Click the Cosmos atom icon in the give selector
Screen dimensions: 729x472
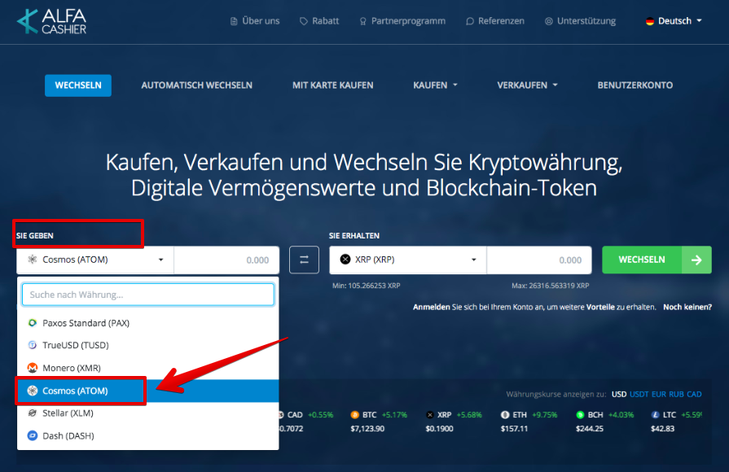coord(32,260)
